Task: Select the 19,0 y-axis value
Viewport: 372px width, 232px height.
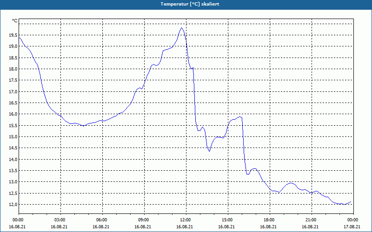Action: [13, 46]
